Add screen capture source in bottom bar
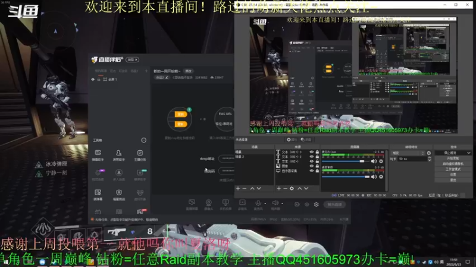The width and height of the screenshot is (476, 267). click(x=192, y=204)
